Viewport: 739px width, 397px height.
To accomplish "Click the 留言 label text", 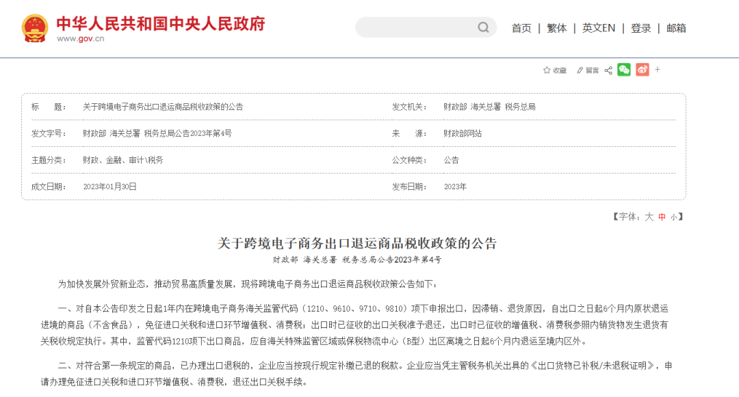I will tap(592, 70).
